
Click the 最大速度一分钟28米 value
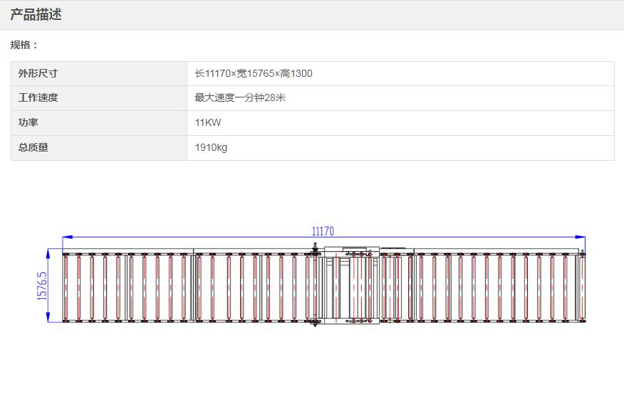pyautogui.click(x=240, y=97)
